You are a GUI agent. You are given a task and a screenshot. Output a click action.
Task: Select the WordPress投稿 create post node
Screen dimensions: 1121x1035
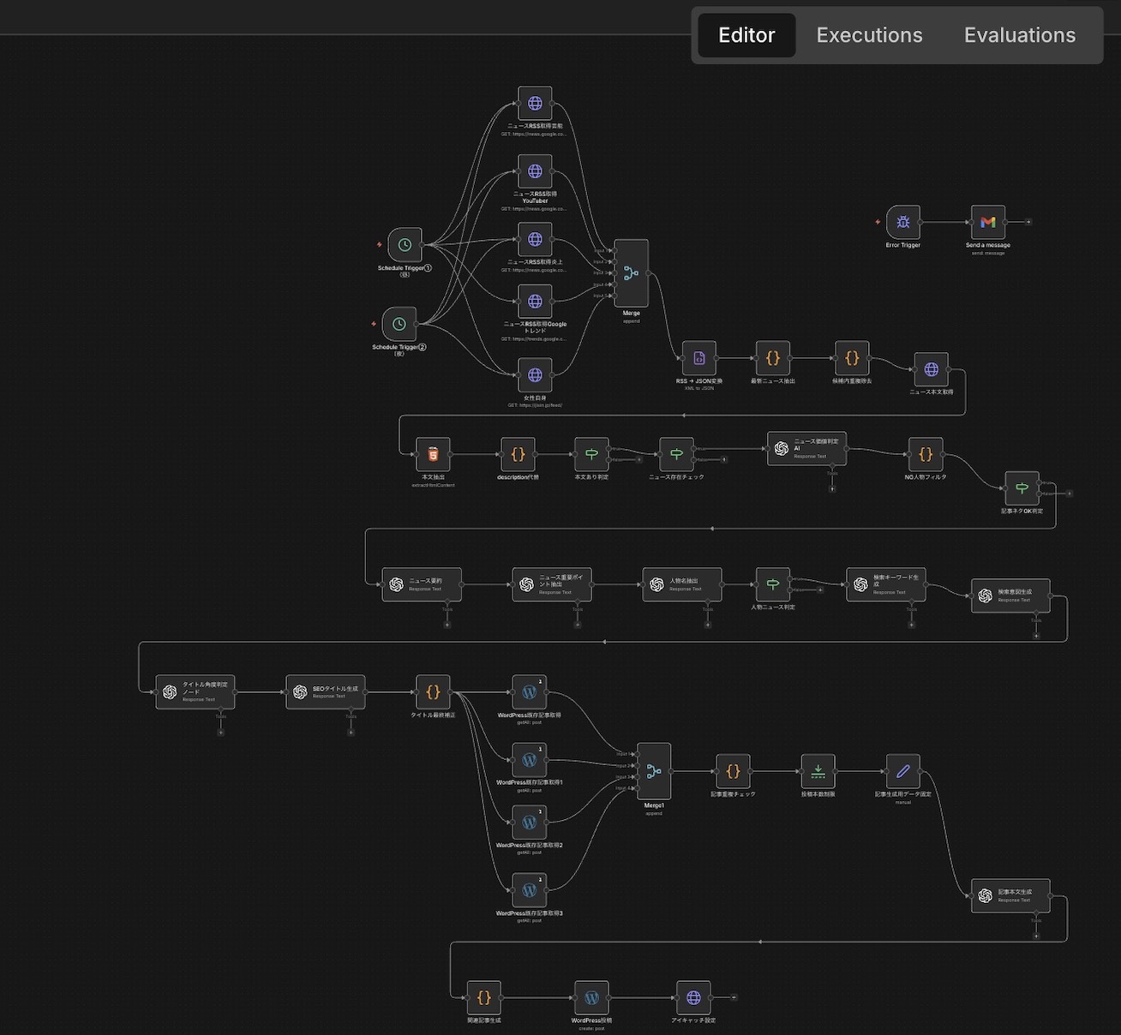[x=591, y=997]
